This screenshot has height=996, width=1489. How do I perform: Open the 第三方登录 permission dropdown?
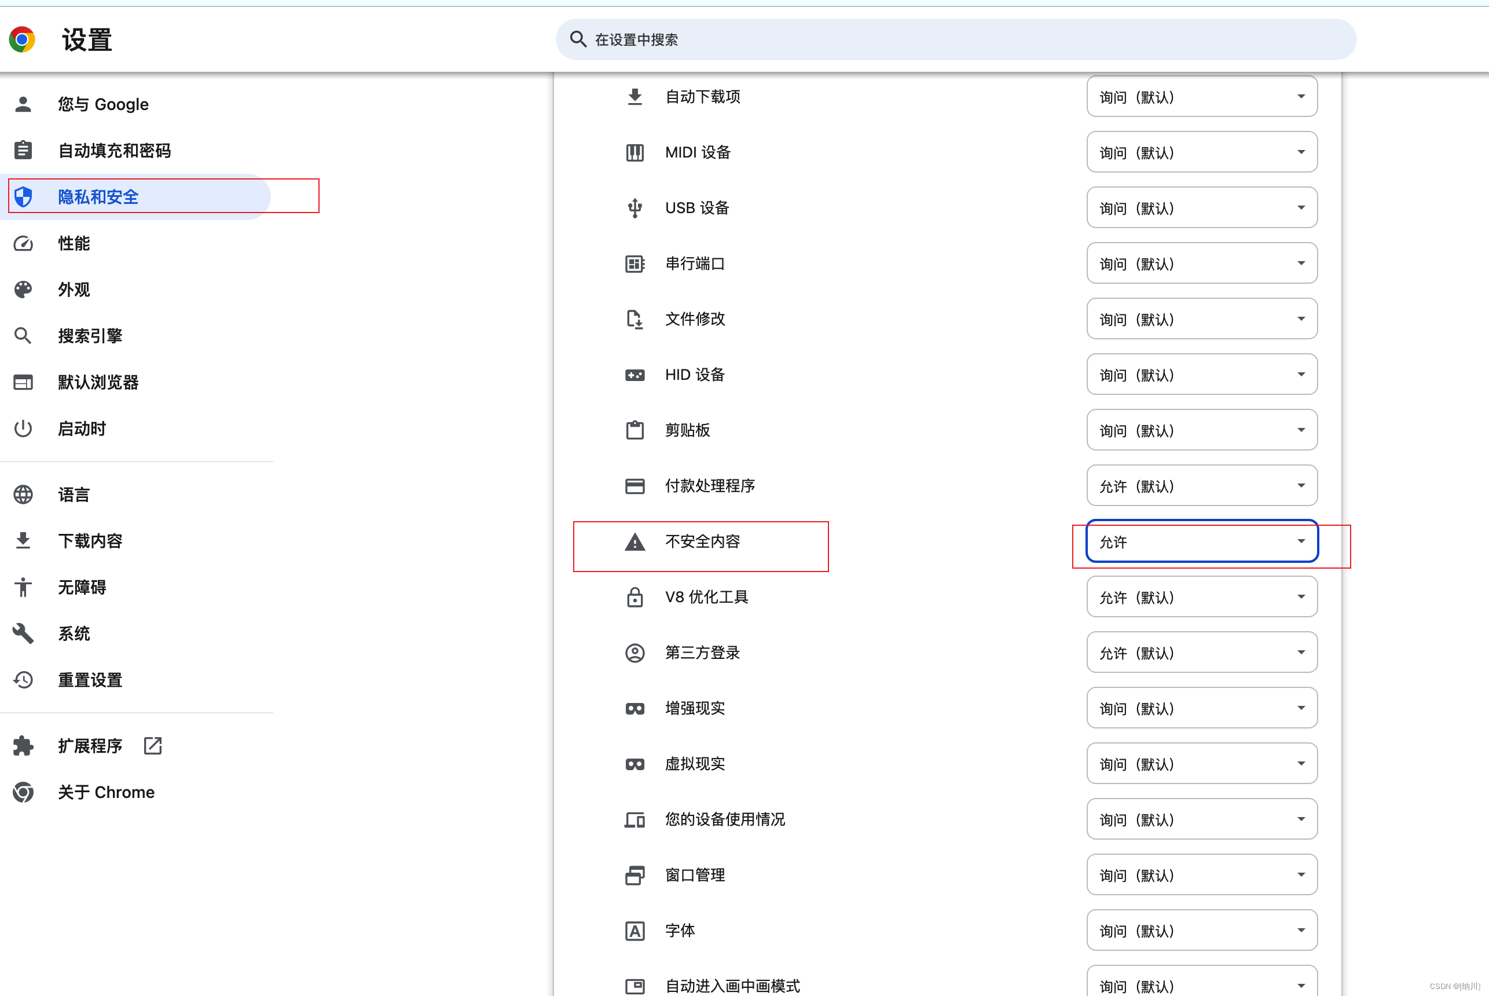pos(1201,653)
